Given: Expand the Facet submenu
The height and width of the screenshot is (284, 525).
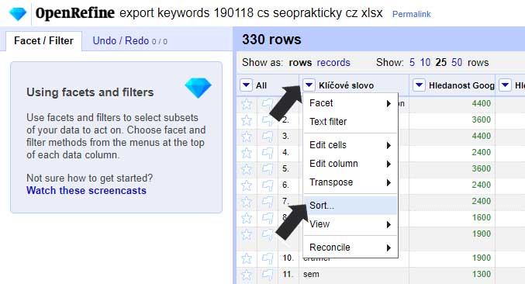Looking at the screenshot, I should click(351, 103).
